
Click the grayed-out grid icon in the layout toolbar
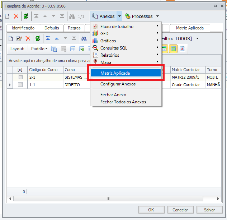(x=63, y=49)
